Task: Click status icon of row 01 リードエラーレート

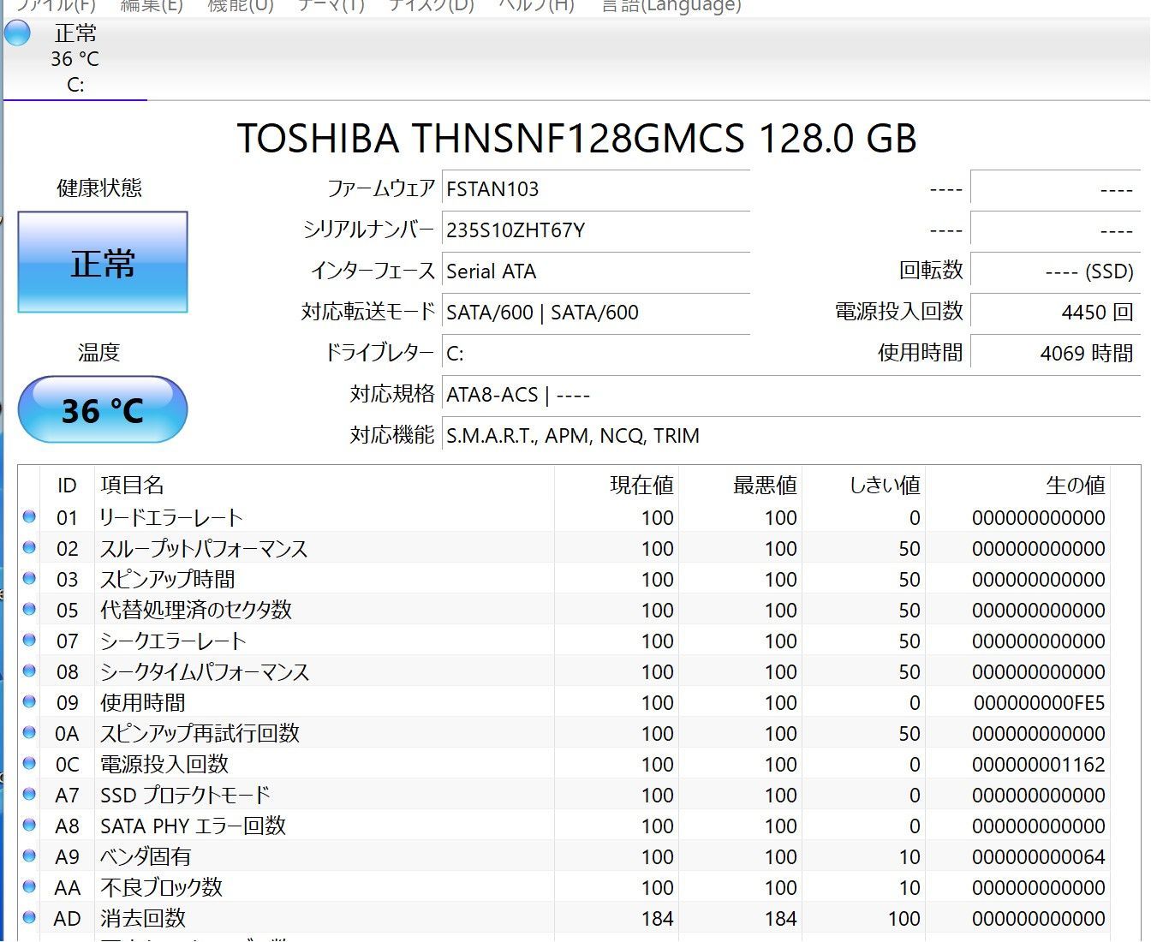Action: pos(29,516)
